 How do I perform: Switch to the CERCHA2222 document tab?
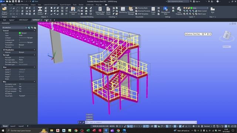(x=23, y=20)
